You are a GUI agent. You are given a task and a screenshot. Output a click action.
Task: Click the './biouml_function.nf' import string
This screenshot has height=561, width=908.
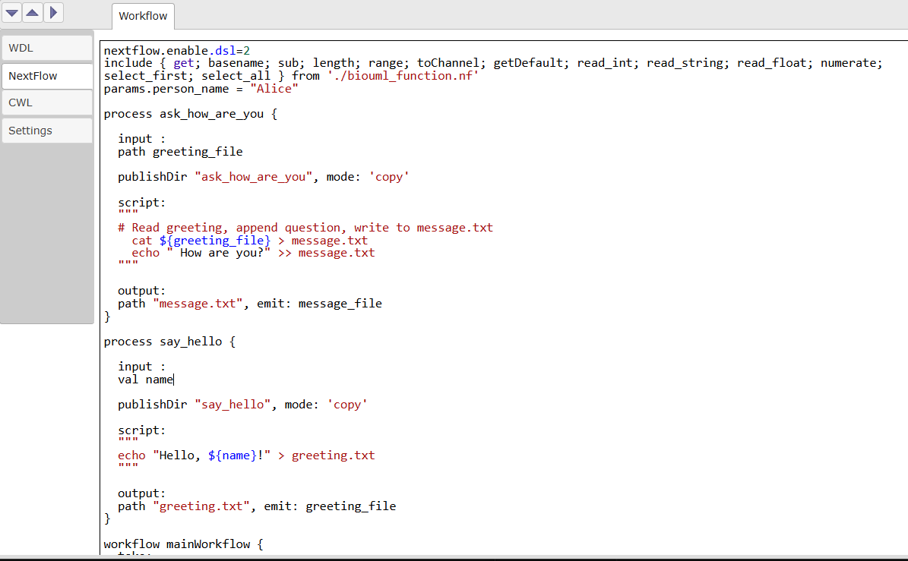tap(403, 77)
